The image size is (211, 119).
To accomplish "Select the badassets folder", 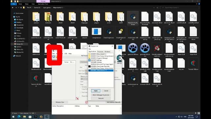I will coord(48,18).
